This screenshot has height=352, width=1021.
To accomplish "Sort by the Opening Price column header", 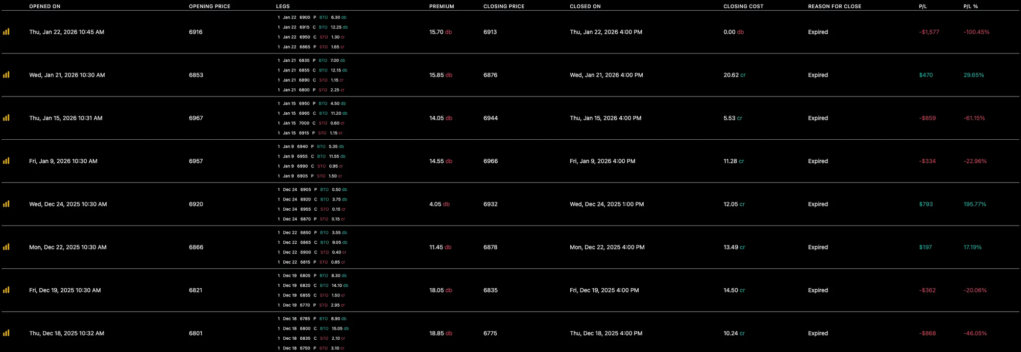I will click(209, 7).
